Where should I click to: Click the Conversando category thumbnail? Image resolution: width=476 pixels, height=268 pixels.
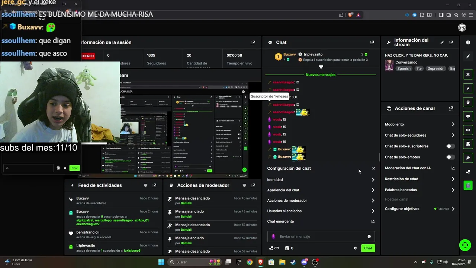click(389, 65)
